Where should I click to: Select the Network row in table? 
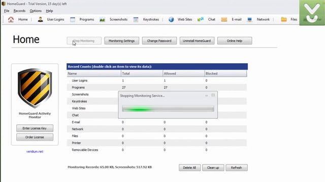point(157,129)
